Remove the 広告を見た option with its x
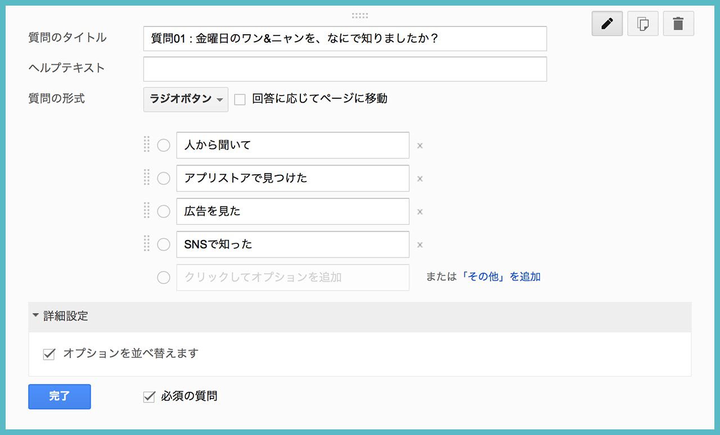Viewport: 720px width, 435px height. [420, 212]
